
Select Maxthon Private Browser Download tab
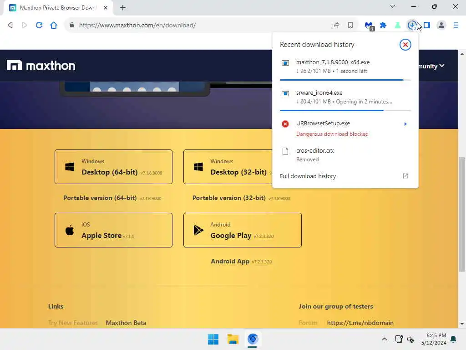click(58, 8)
